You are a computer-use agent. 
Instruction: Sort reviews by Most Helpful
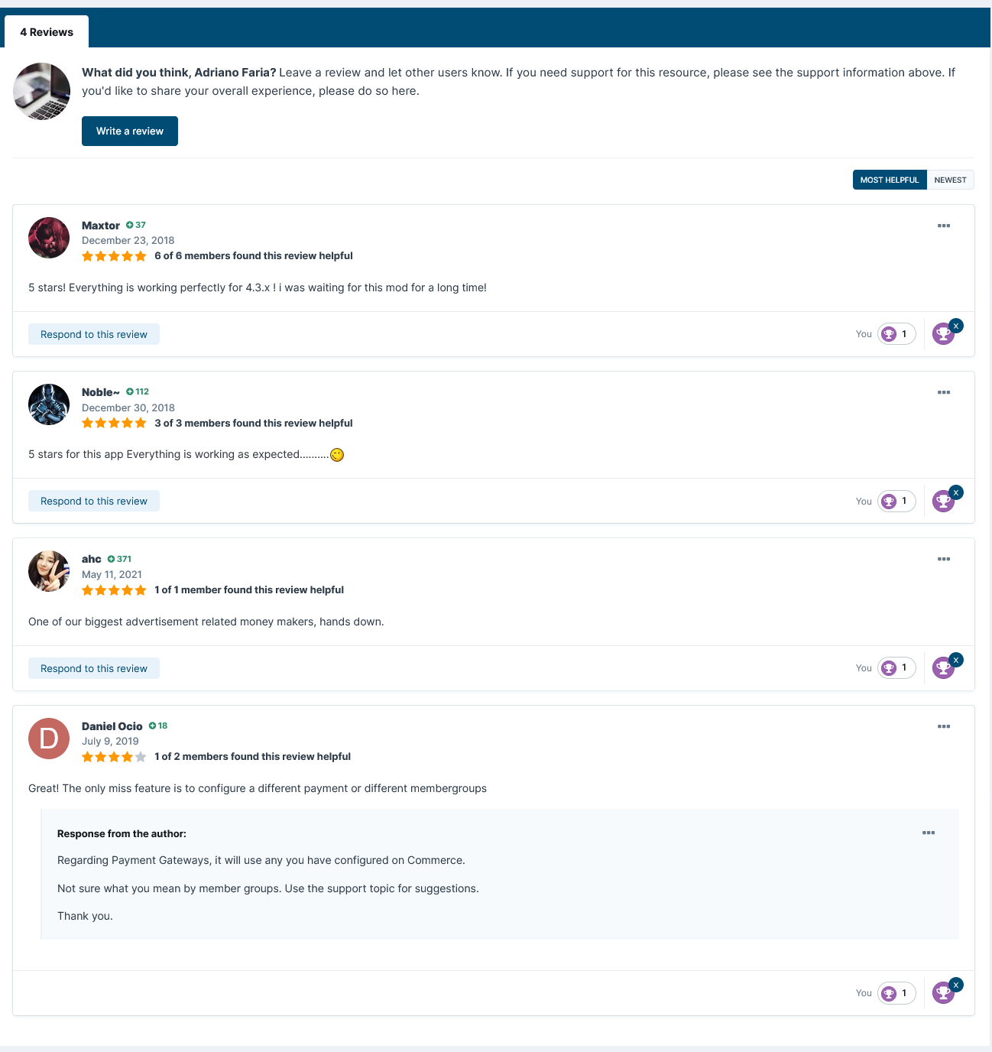pos(890,180)
